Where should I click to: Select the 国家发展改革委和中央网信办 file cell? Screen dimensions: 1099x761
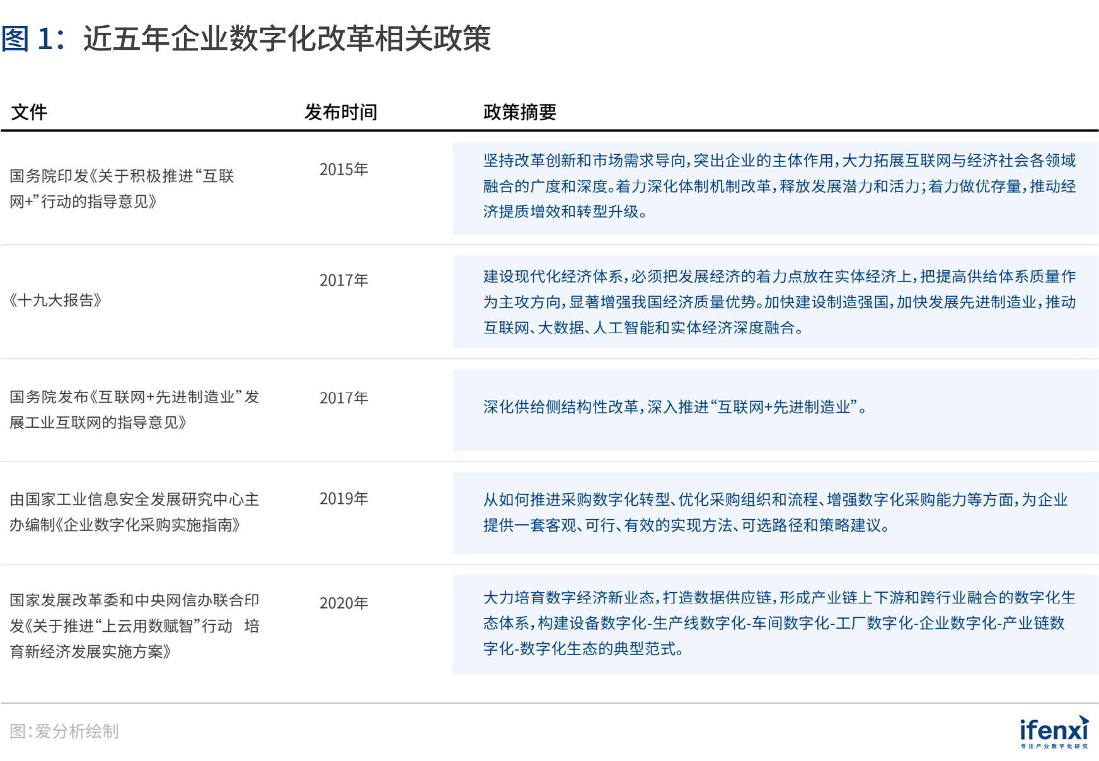point(134,626)
